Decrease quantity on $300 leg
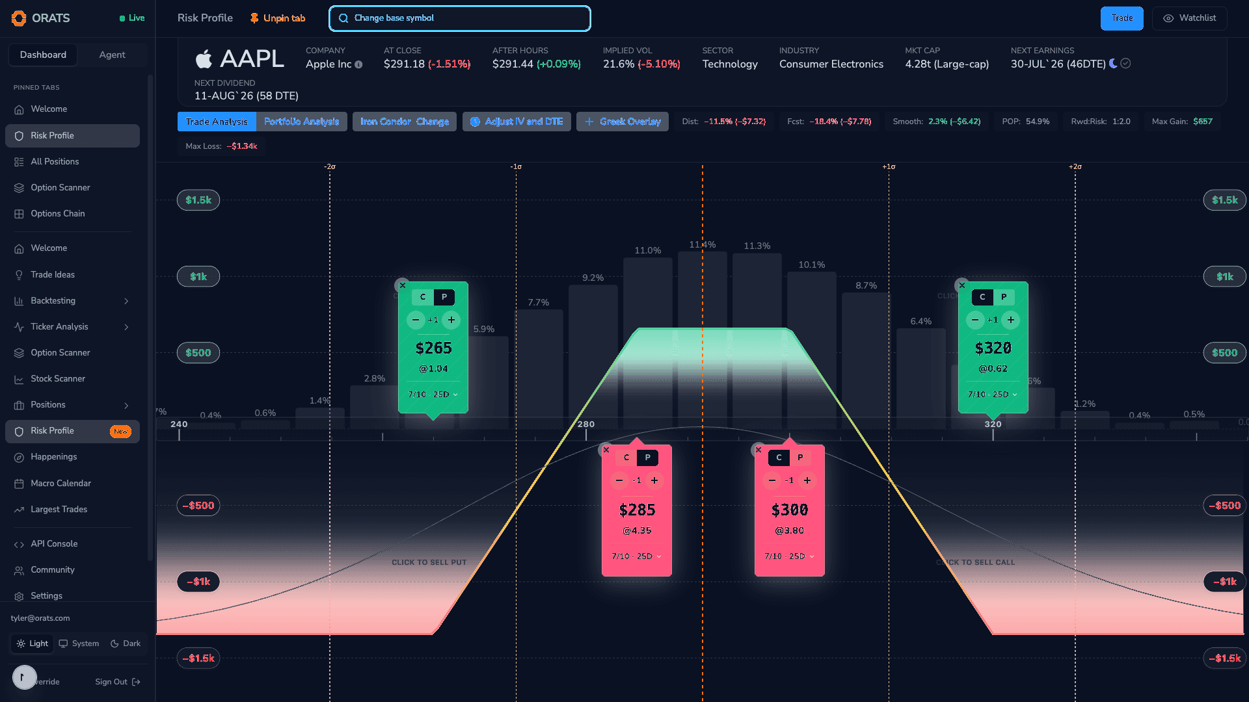1249x702 pixels. coord(772,480)
